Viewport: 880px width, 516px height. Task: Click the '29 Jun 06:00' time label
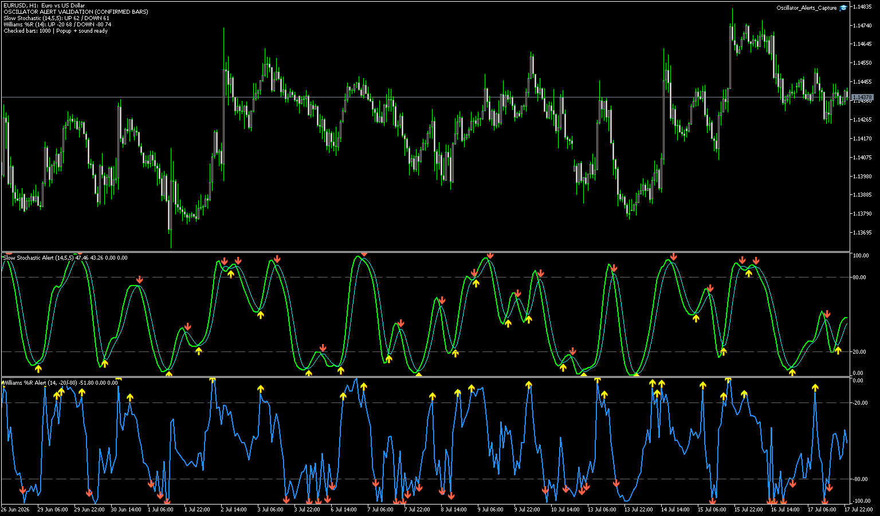click(x=53, y=509)
